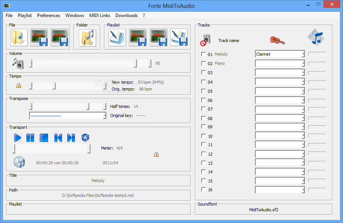Toggle the track 13 checkbox
Image resolution: width=343 pixels, height=223 pixels.
pos(203,163)
